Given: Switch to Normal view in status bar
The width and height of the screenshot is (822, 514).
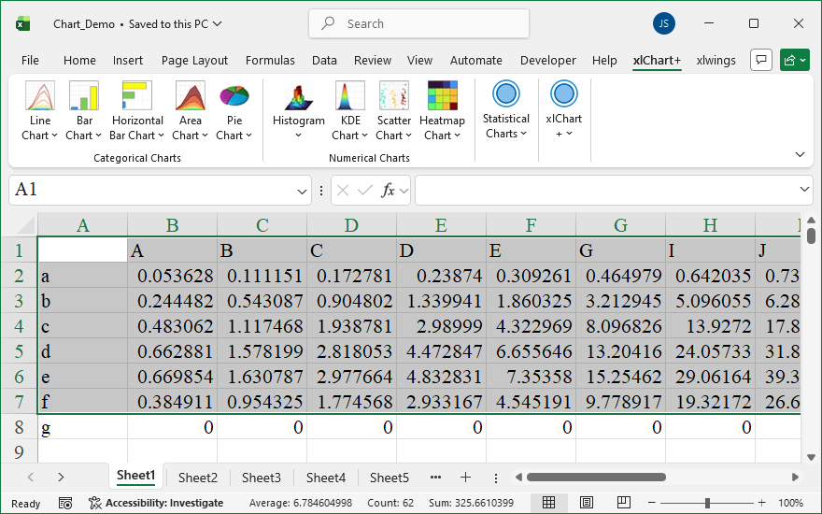Looking at the screenshot, I should [549, 503].
